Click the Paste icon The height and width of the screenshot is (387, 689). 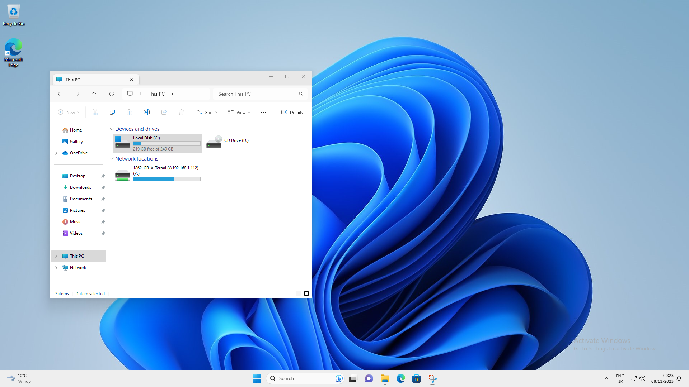tap(130, 112)
